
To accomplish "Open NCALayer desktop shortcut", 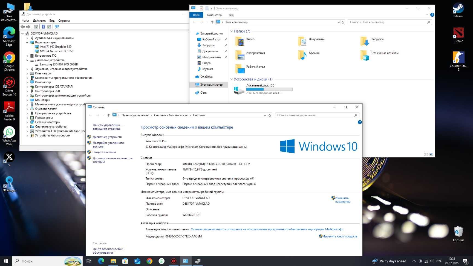I will tap(9, 184).
